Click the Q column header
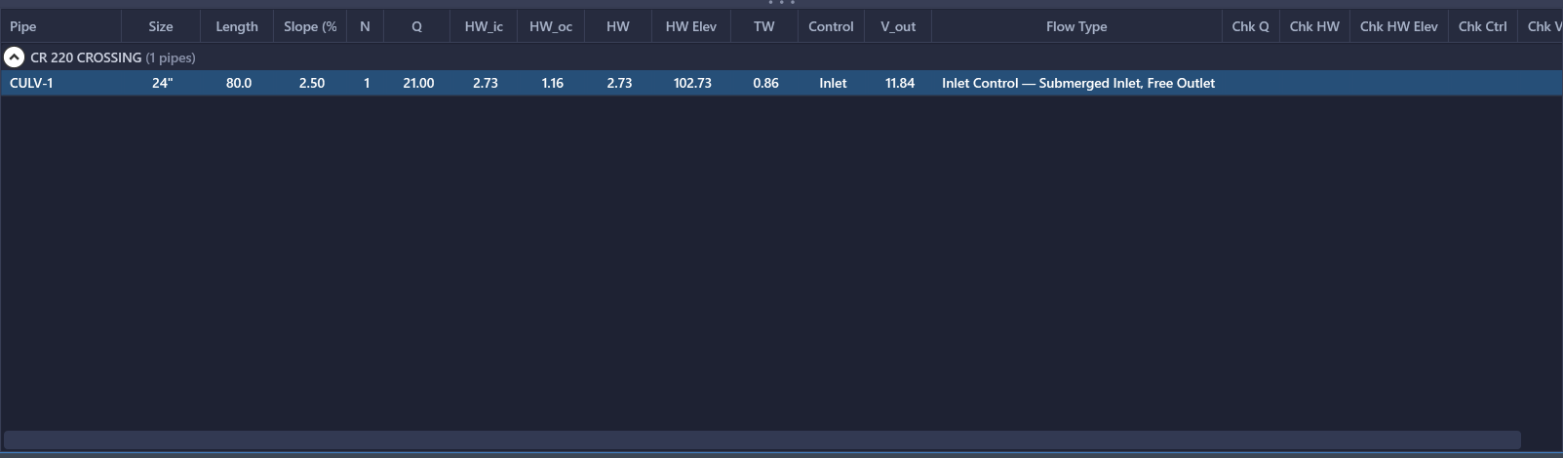Viewport: 1563px width, 458px height. point(416,26)
